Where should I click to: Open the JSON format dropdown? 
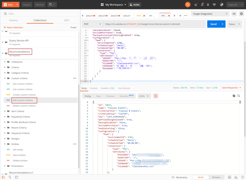pos(144,96)
